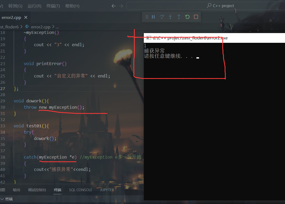Grab the debug toolbar drag handle
285x204 pixels.
coord(147,17)
